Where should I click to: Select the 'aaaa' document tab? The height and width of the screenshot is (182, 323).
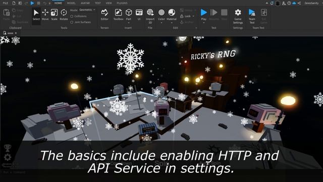click(10, 33)
